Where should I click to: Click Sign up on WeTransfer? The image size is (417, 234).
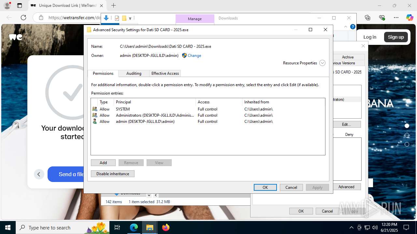pos(396,37)
